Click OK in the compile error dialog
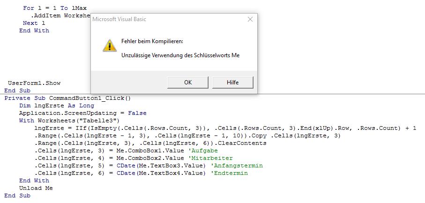Viewport: 425px width, 203px height. tap(188, 83)
